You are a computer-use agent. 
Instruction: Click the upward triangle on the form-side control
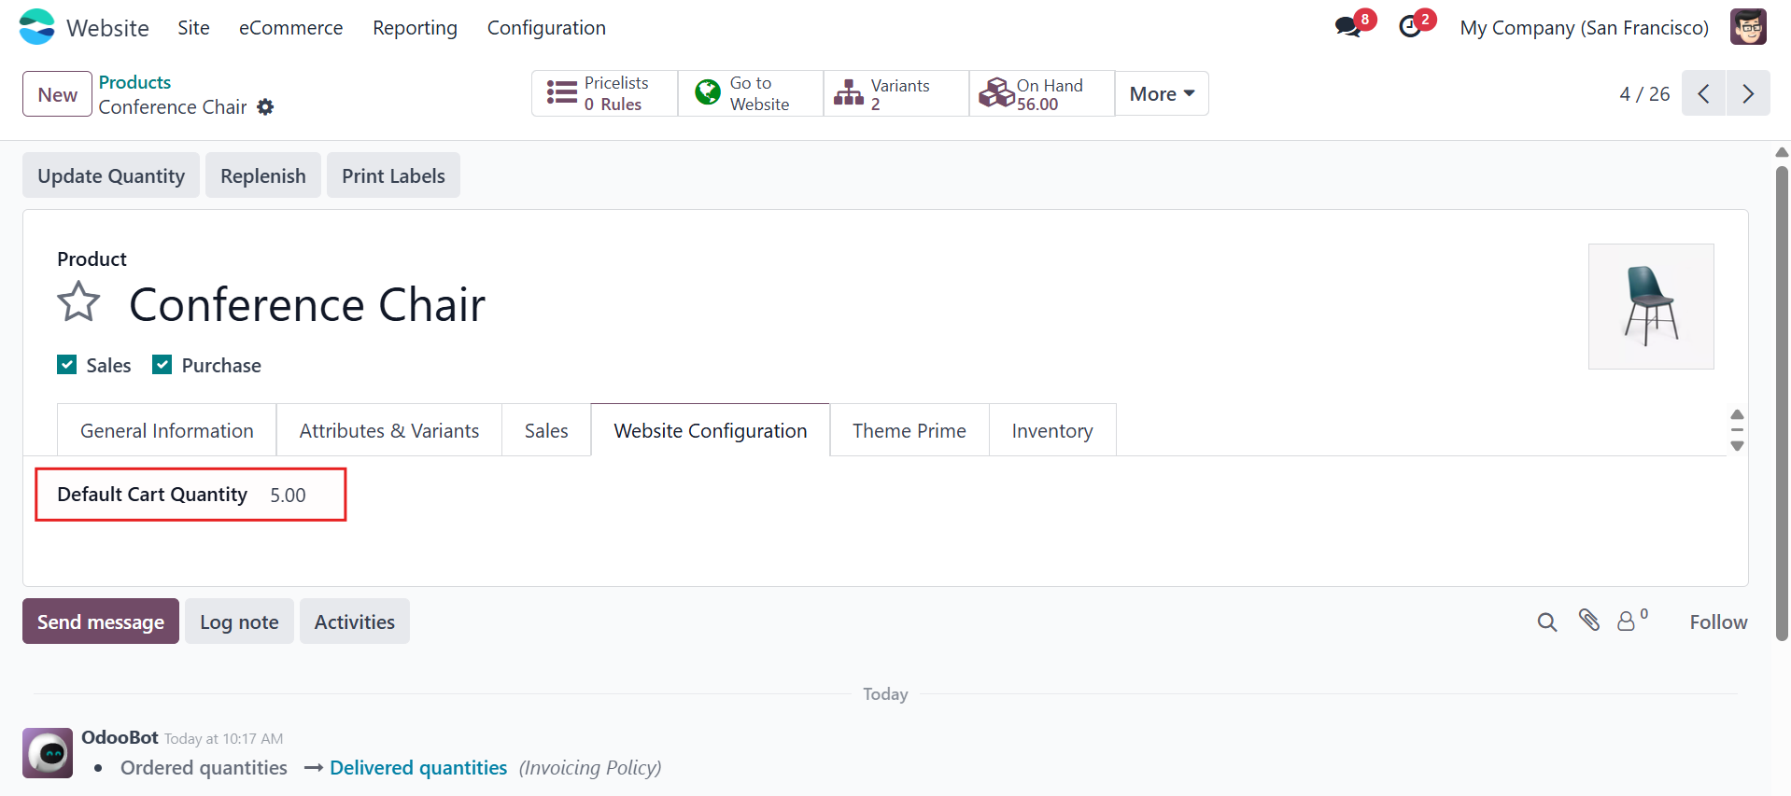(1737, 414)
